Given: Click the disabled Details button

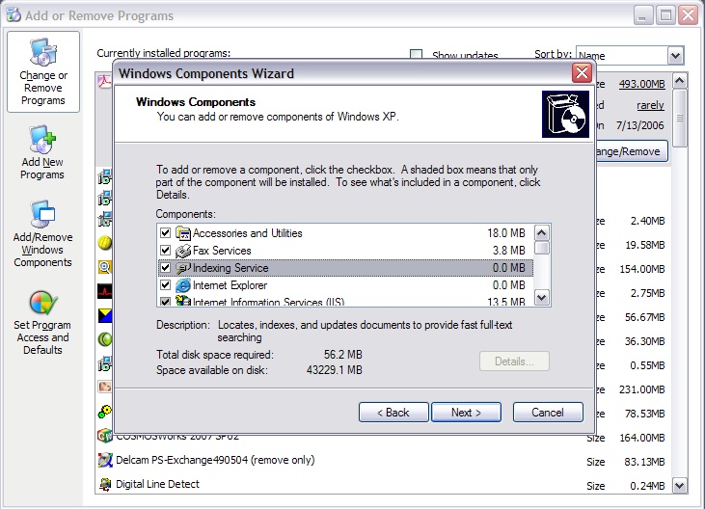Looking at the screenshot, I should tap(514, 362).
